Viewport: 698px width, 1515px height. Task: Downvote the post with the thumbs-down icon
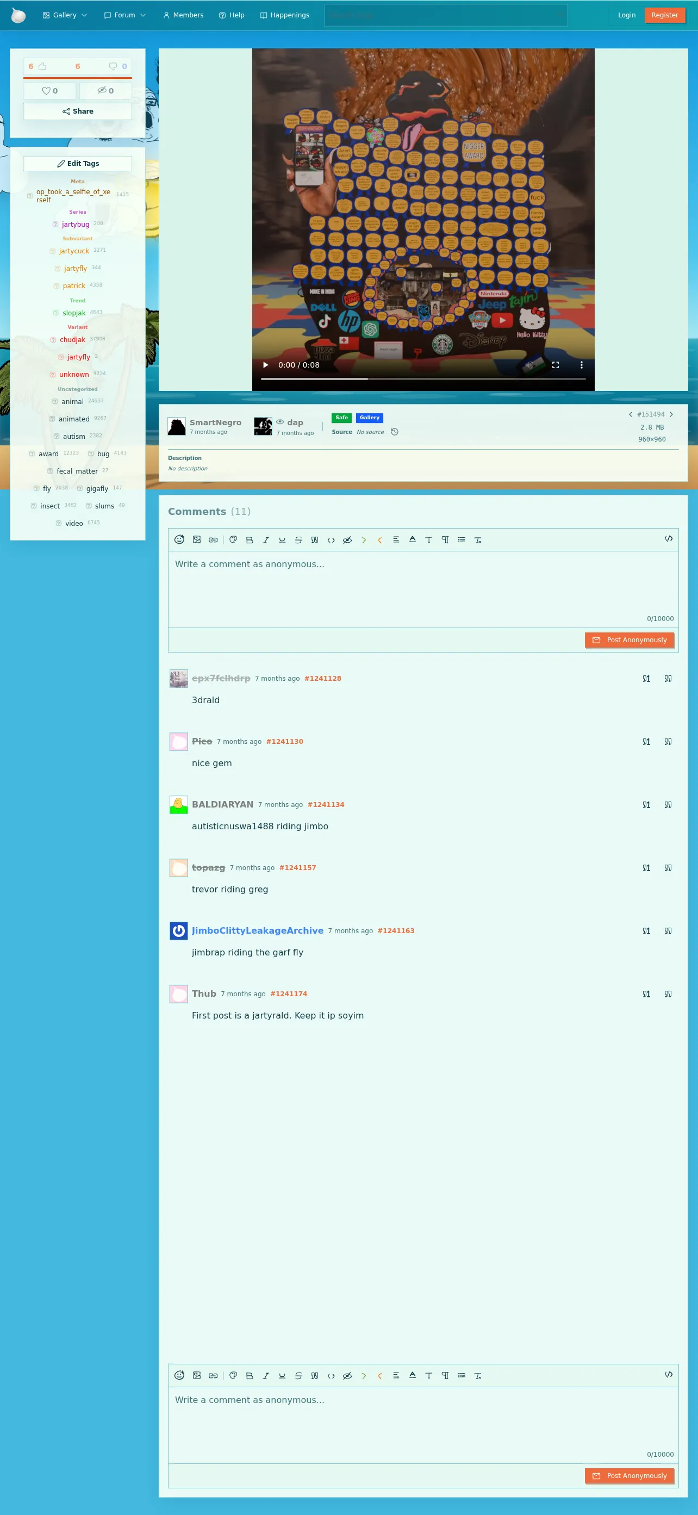click(x=113, y=66)
